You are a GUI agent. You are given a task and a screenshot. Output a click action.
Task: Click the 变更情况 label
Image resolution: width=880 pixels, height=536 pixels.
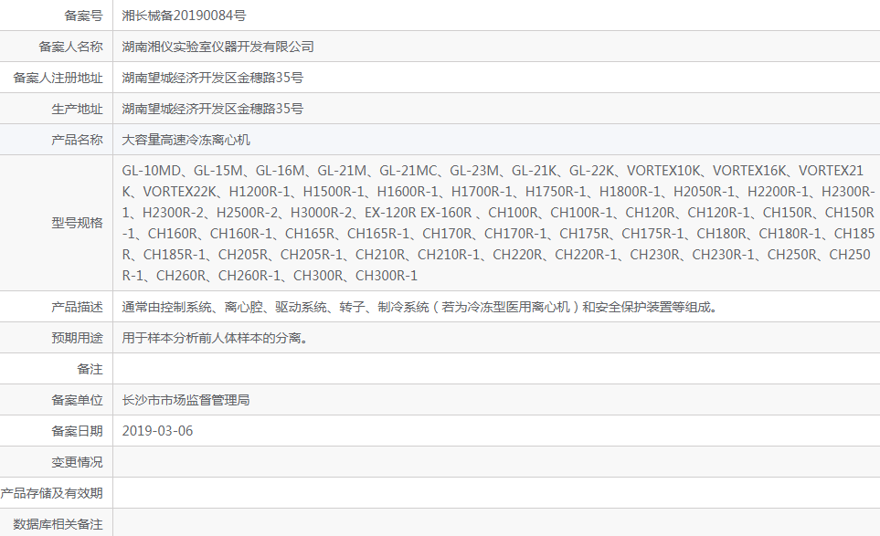pyautogui.click(x=77, y=462)
